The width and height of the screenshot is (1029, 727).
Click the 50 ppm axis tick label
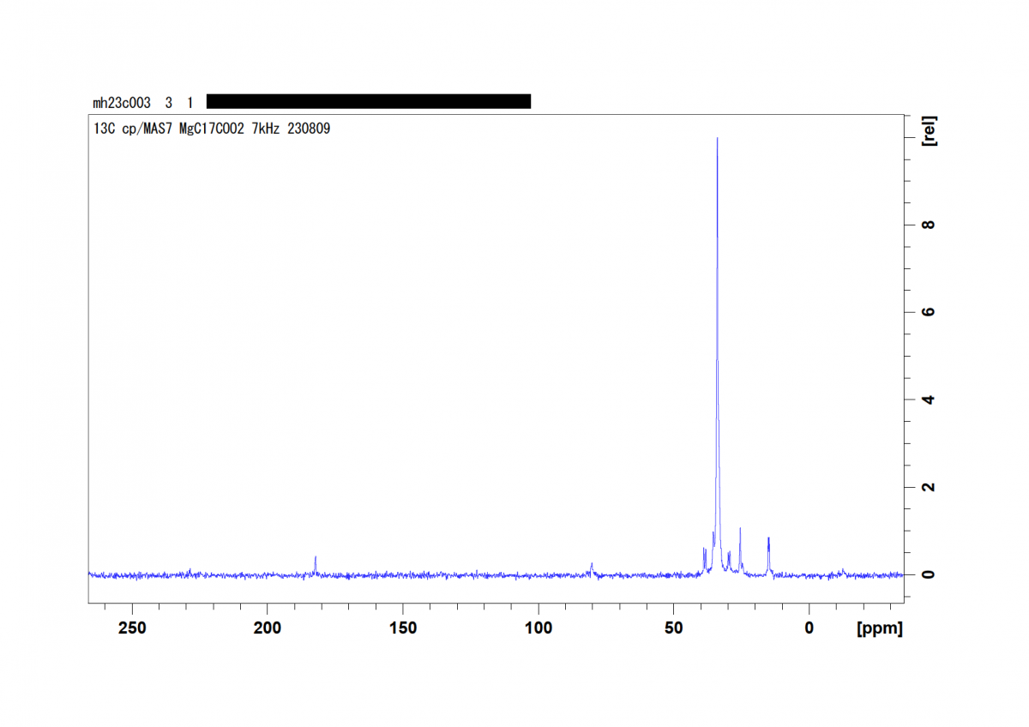click(x=674, y=628)
